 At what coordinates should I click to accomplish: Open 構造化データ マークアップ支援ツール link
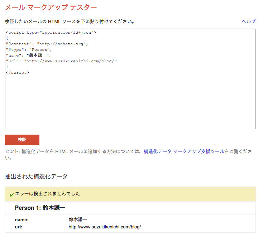click(184, 151)
